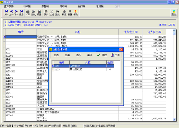The width and height of the screenshot is (179, 128).
Task: Go to the next record (下一)
Action: click(16, 13)
